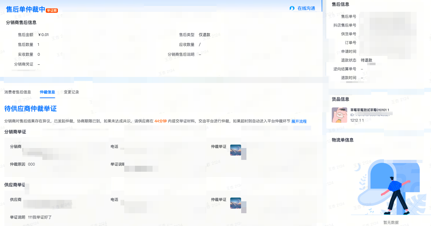Click the 售后单仲裁中 page title

click(x=26, y=9)
